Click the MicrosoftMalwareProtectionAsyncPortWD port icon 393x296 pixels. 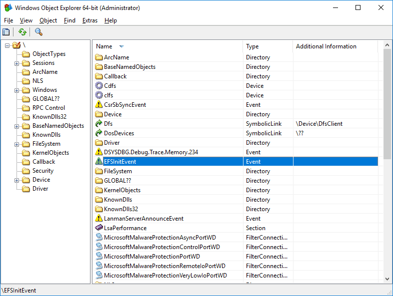99,237
